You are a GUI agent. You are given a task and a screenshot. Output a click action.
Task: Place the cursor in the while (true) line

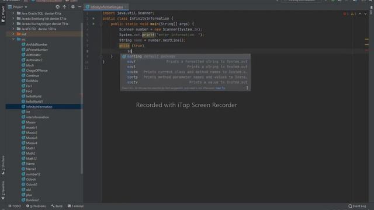131,45
